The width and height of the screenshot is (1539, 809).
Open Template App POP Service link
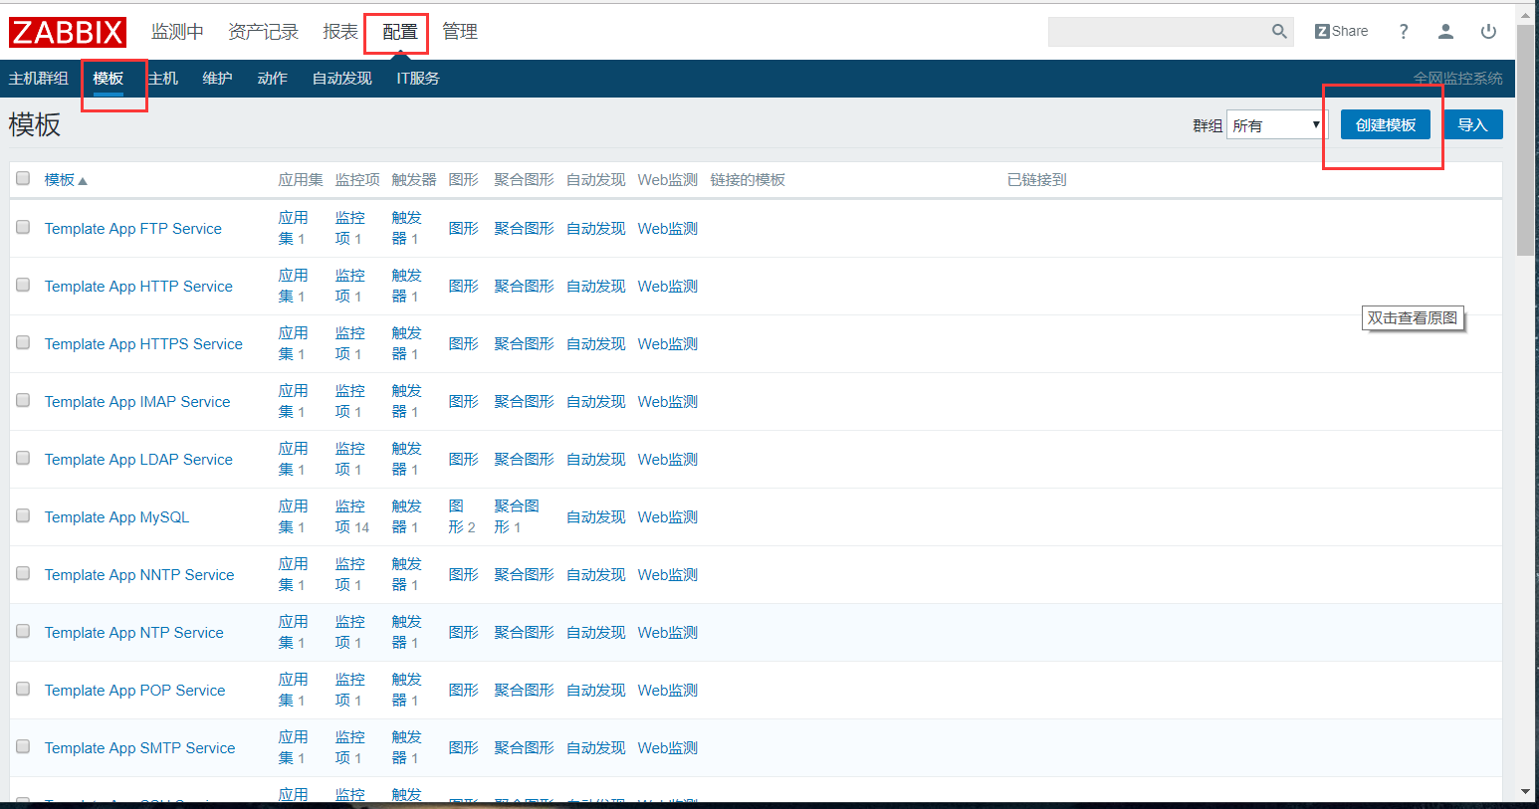(135, 691)
